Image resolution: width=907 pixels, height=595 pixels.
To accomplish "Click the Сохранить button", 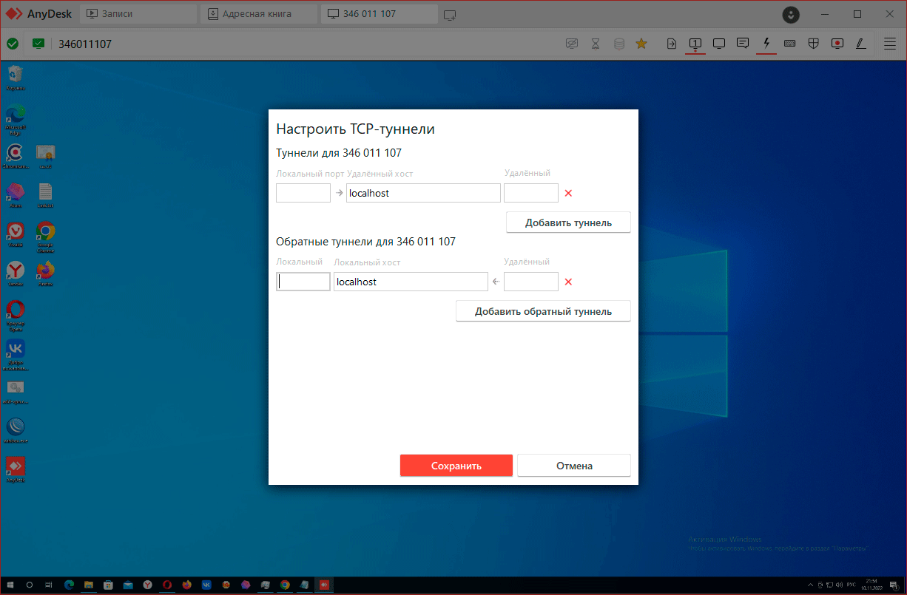I will coord(456,466).
